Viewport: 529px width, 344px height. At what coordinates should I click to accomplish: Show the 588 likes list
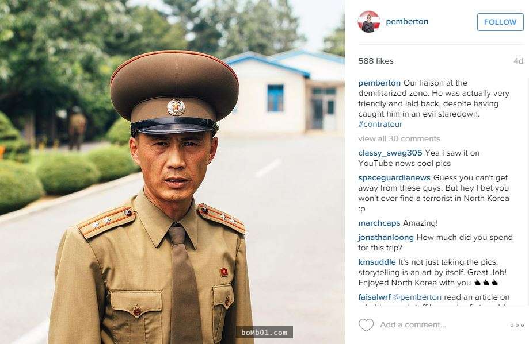(376, 61)
